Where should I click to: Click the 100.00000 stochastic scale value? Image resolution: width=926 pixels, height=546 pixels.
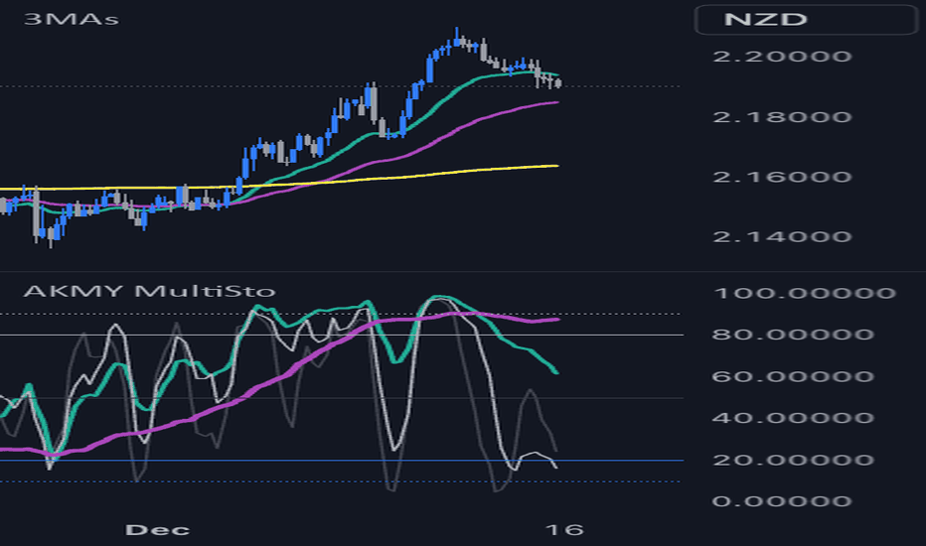[x=805, y=293]
